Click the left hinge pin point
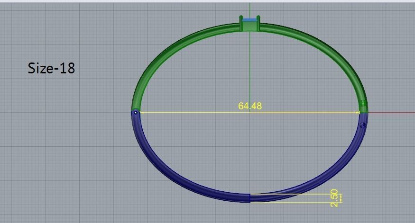415x223 pixels. pyautogui.click(x=136, y=113)
